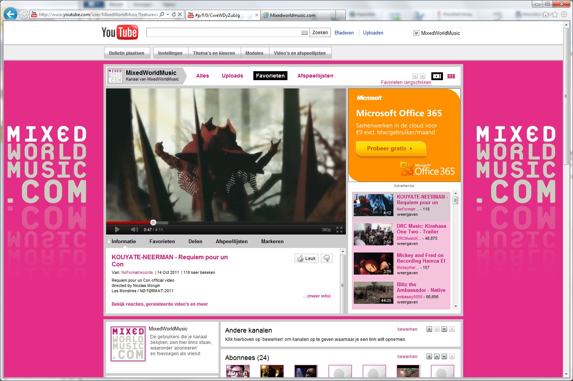Click bewerken link for Abonnees

pos(407,357)
